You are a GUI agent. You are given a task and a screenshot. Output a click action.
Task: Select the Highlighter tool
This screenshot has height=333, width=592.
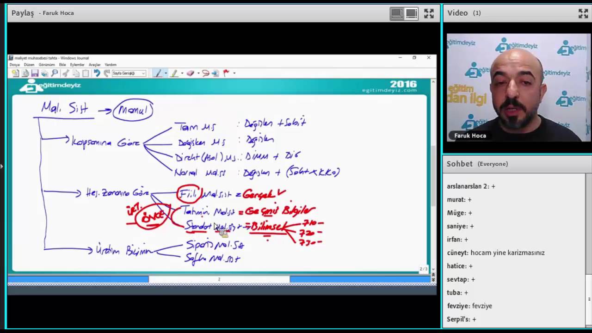tap(174, 73)
